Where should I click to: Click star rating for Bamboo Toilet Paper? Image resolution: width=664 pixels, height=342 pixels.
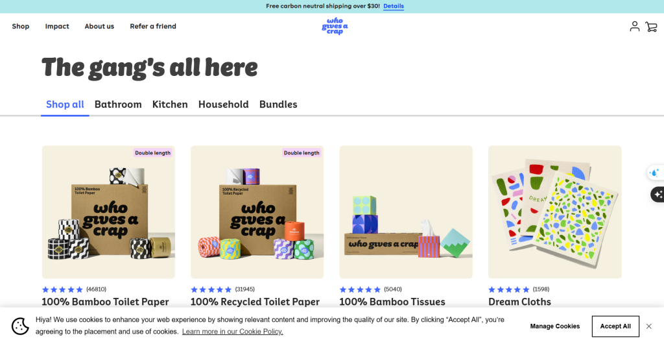pos(62,289)
